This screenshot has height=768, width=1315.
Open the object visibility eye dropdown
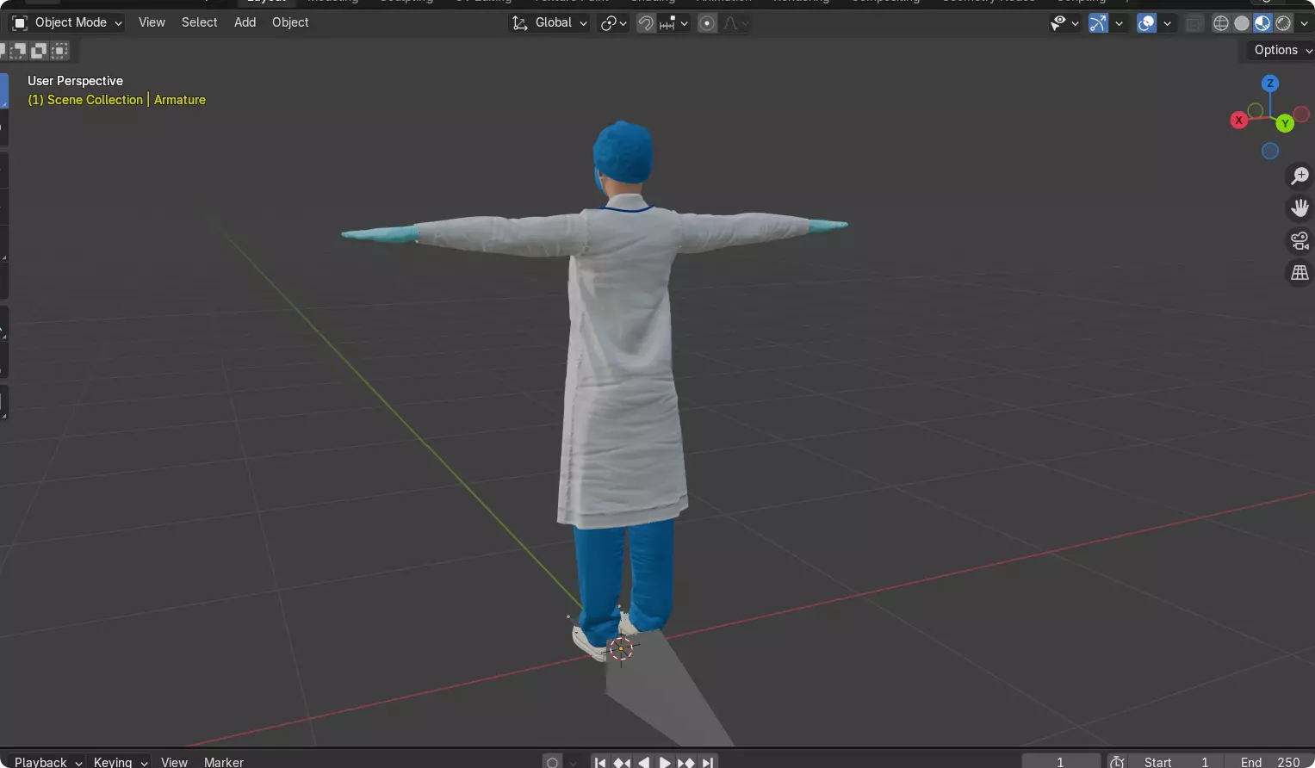pos(1064,23)
